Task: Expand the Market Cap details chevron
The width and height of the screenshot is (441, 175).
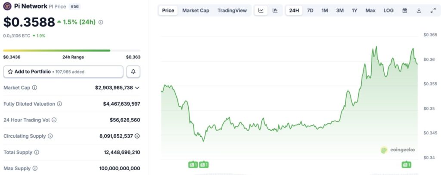Action: pos(137,87)
